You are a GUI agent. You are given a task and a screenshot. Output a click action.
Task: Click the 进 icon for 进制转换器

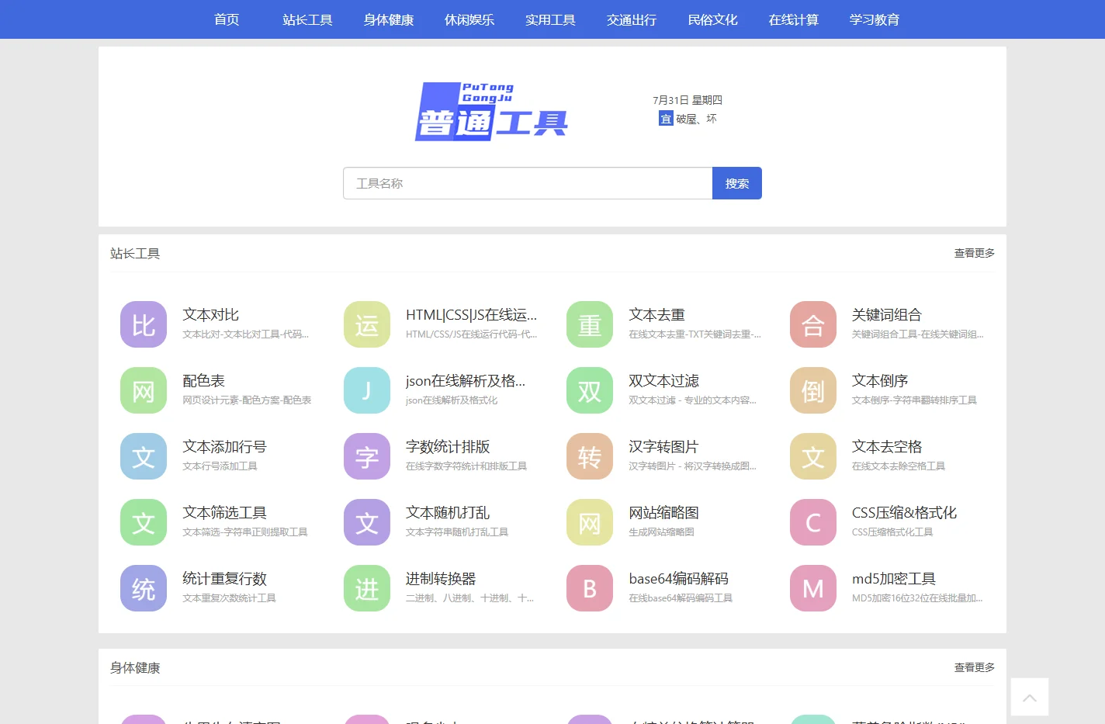pos(367,588)
